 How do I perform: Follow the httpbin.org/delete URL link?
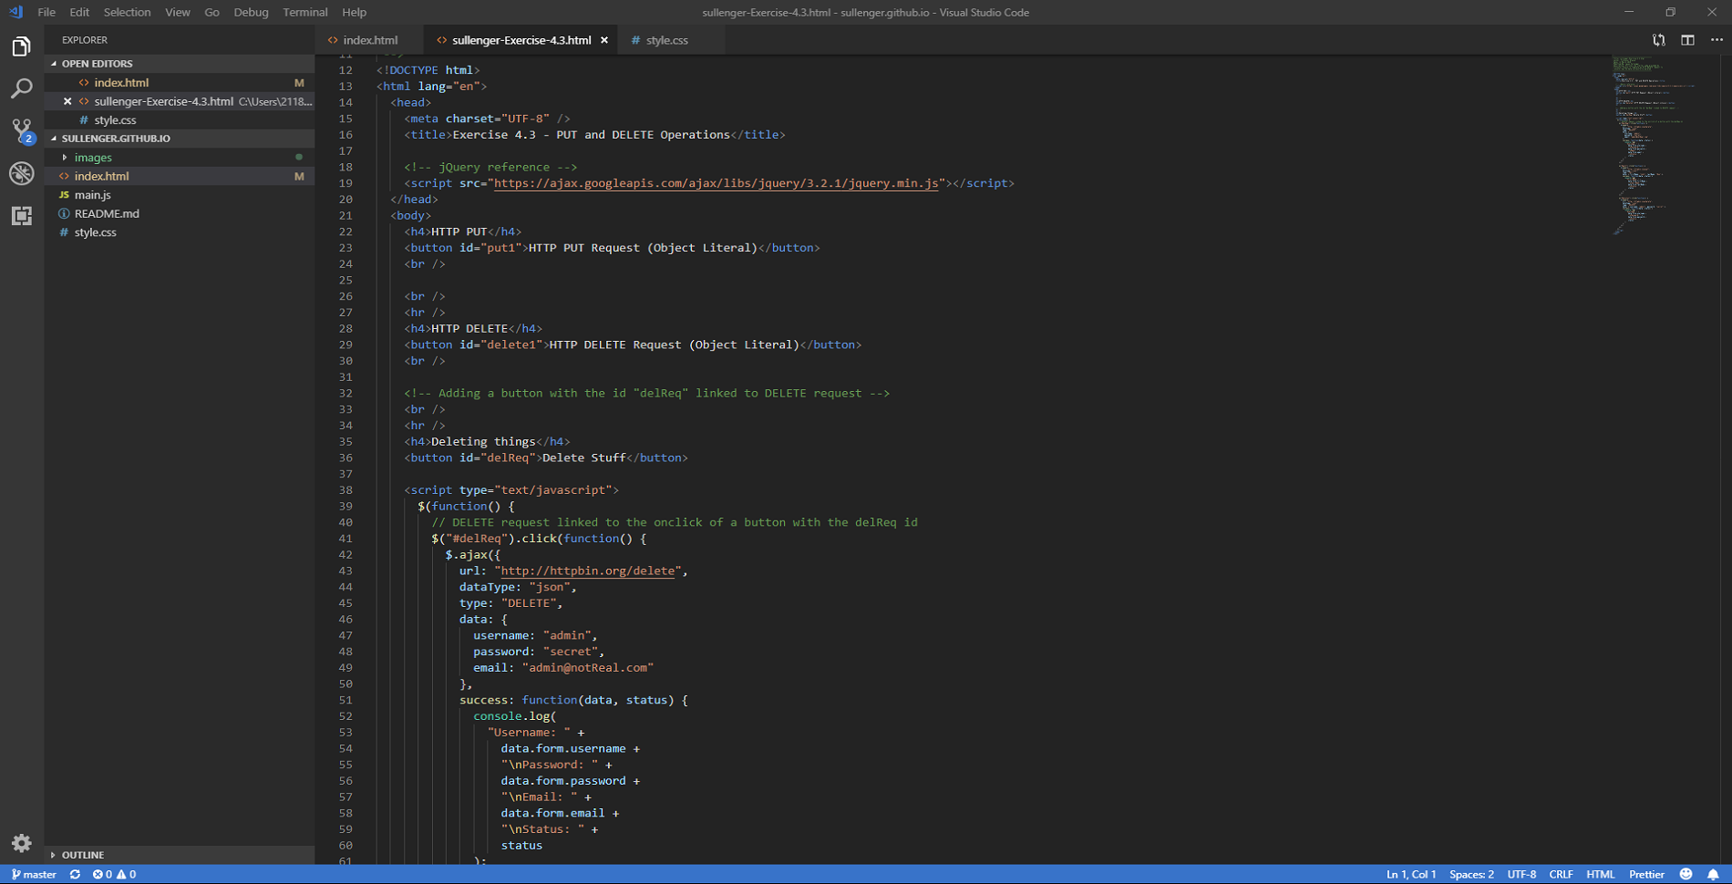tap(588, 571)
